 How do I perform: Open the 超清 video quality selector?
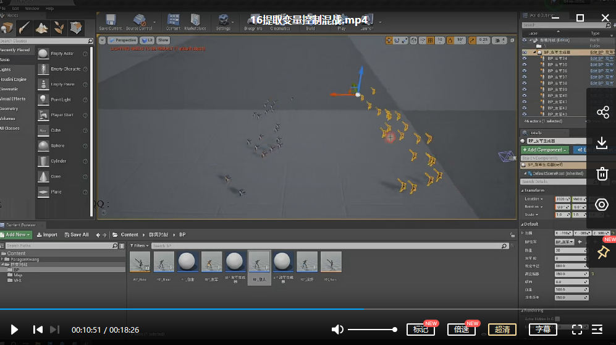[502, 330]
